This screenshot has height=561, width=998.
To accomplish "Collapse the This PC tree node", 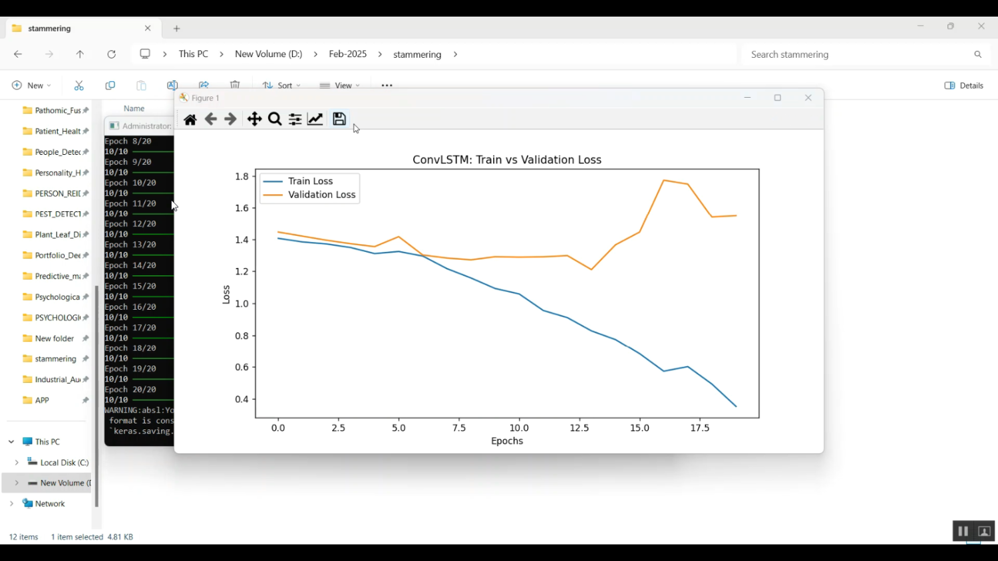I will click(x=11, y=442).
